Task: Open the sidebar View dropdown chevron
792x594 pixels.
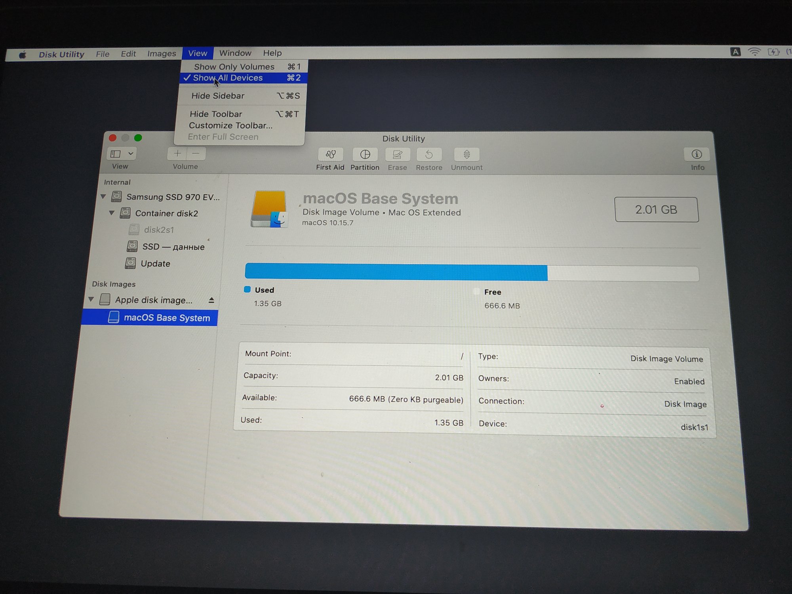Action: point(131,154)
